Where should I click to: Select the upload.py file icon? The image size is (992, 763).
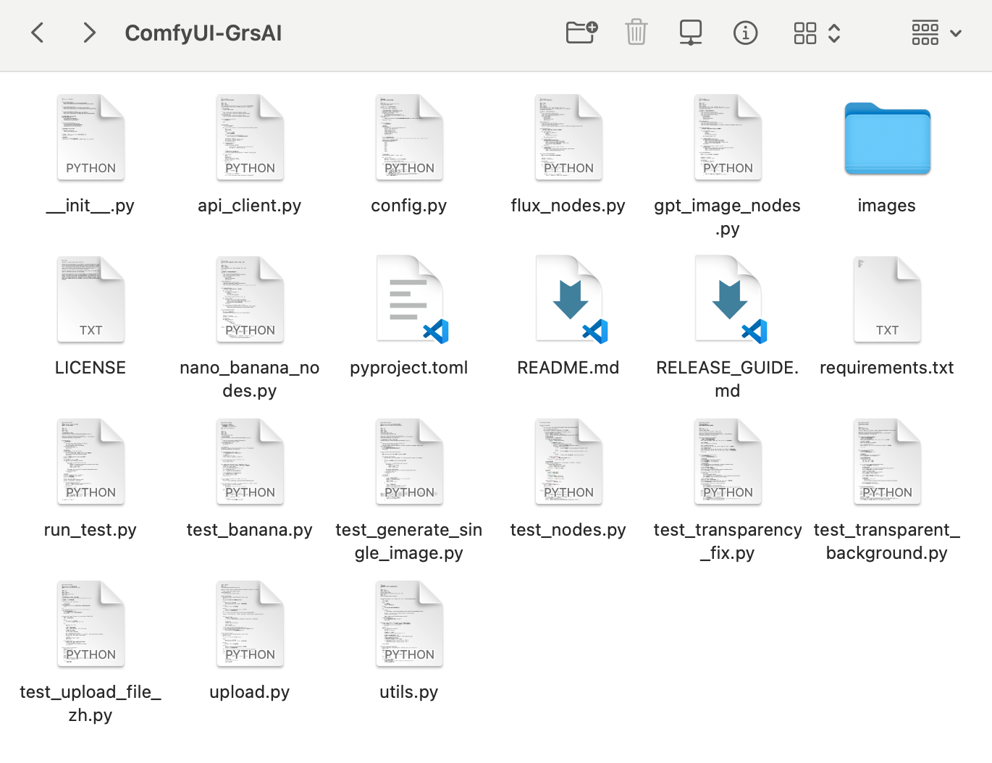pos(250,624)
